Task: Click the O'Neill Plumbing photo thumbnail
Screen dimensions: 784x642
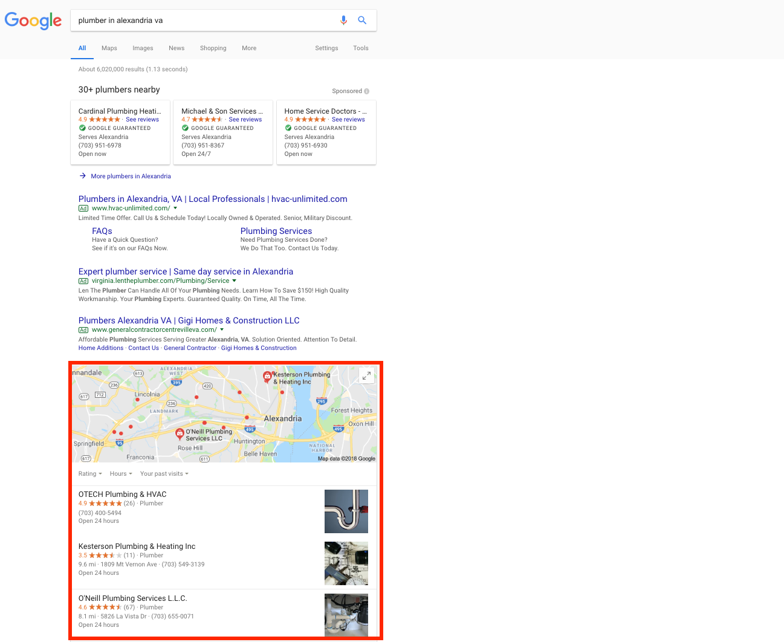Action: (x=346, y=614)
